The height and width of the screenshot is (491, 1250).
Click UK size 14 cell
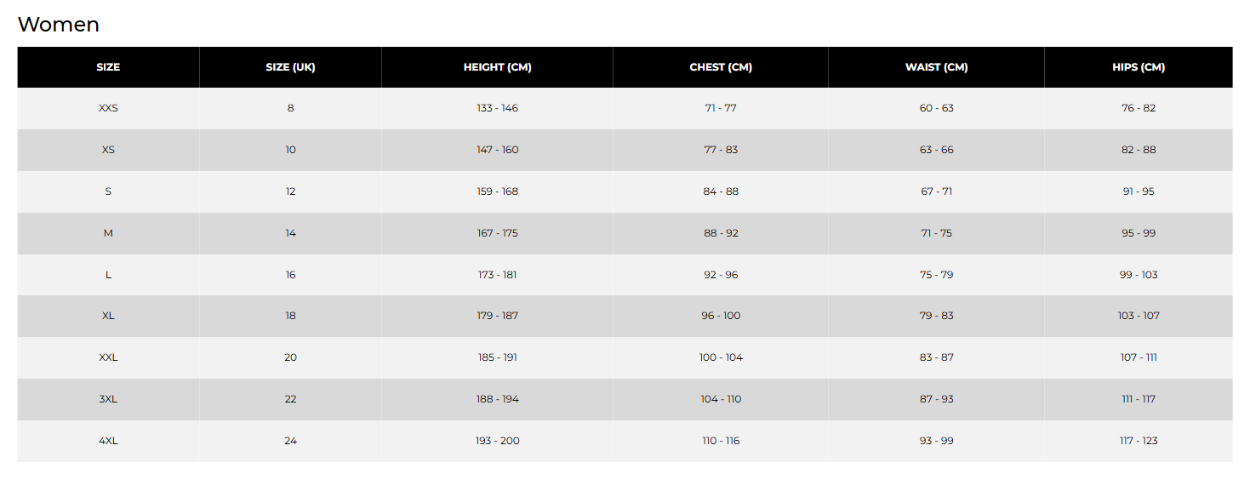tap(290, 233)
